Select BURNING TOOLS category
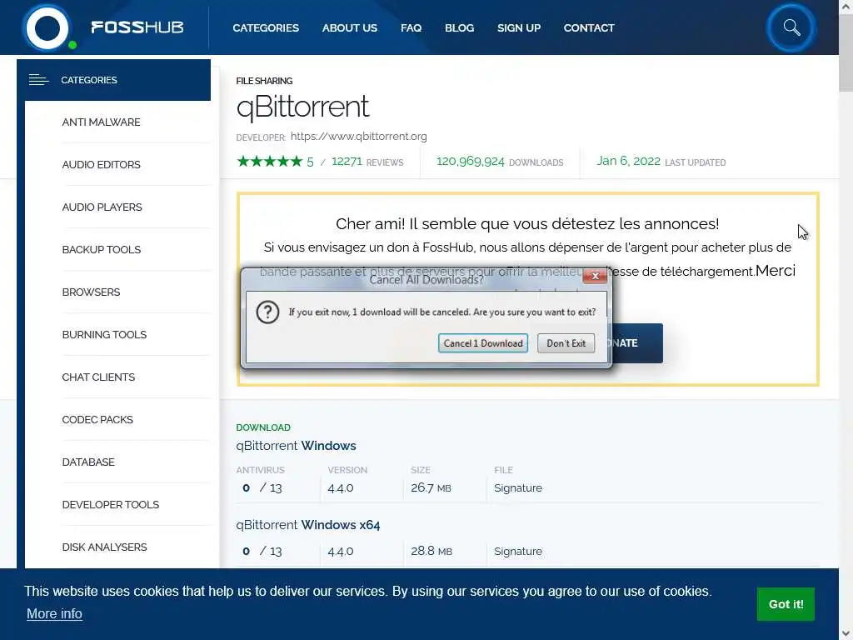 pos(104,334)
